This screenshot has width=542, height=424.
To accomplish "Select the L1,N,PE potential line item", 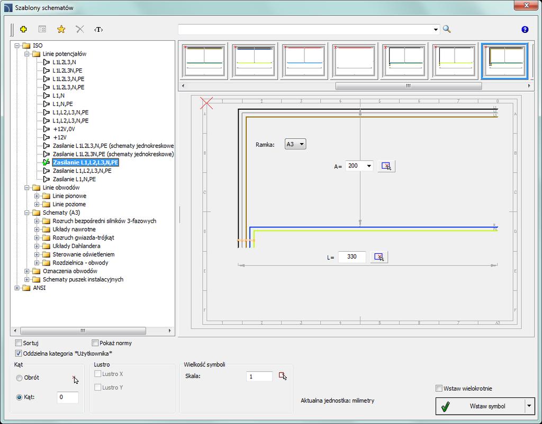I will (62, 104).
